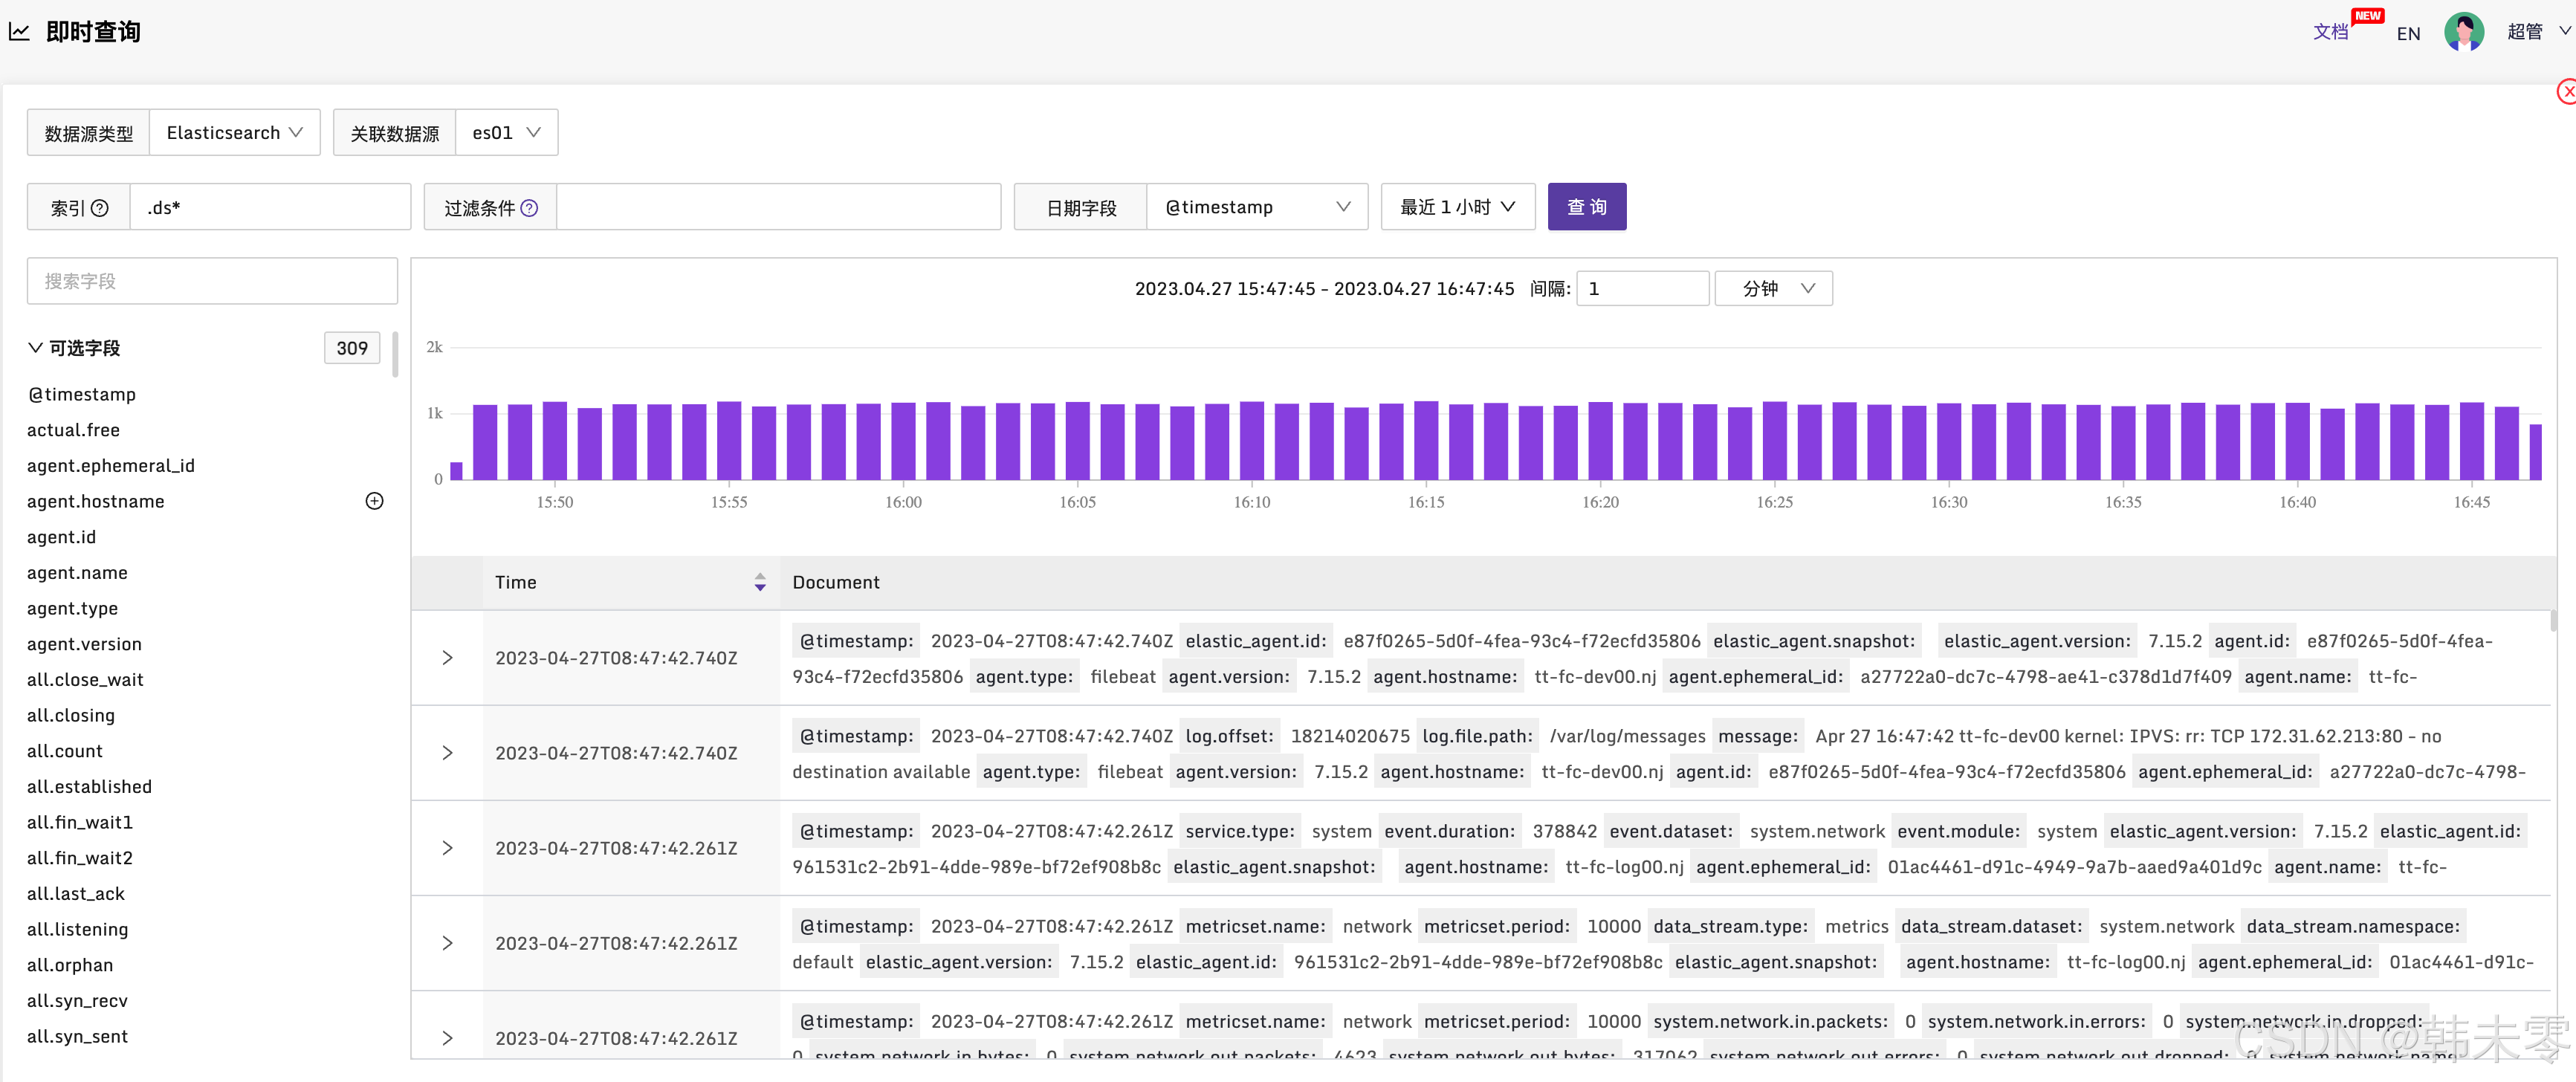The height and width of the screenshot is (1082, 2576).
Task: Click the 查询 query button
Action: click(1586, 207)
